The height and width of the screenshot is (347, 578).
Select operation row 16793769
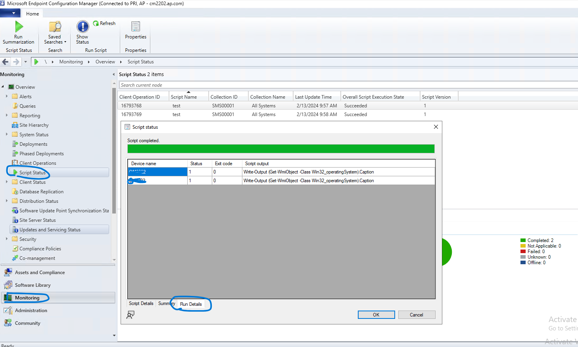[348, 114]
